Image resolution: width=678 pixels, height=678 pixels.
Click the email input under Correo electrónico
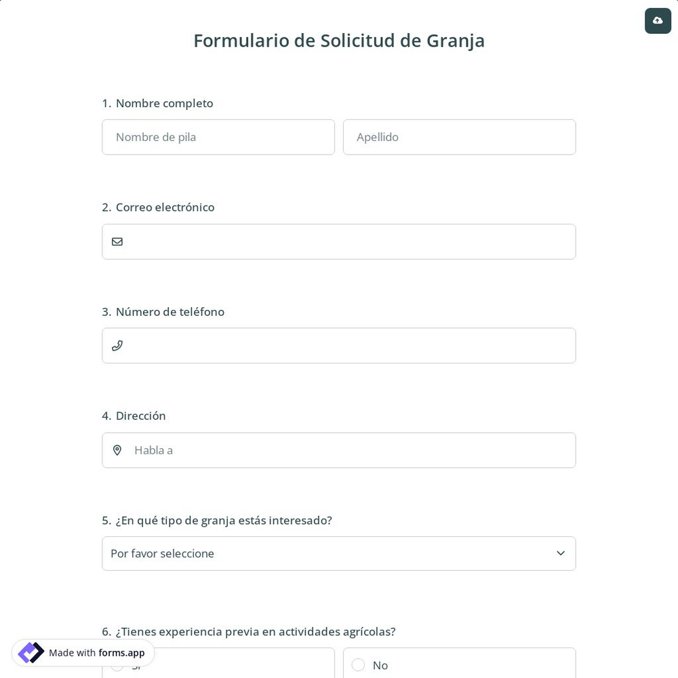[x=339, y=241]
